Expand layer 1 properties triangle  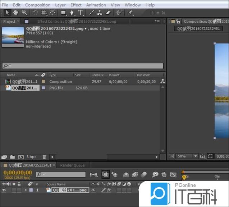pos(26,190)
